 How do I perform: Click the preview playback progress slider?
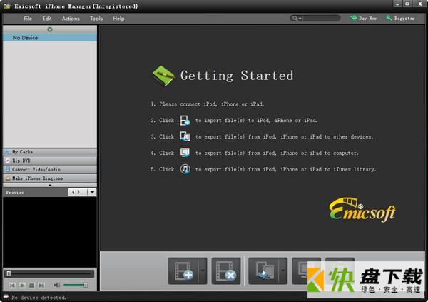click(x=49, y=273)
